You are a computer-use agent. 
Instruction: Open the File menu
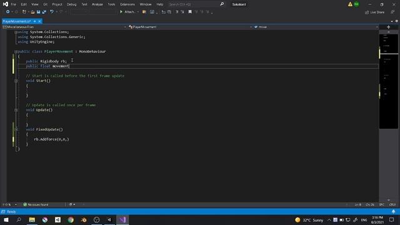(14, 4)
